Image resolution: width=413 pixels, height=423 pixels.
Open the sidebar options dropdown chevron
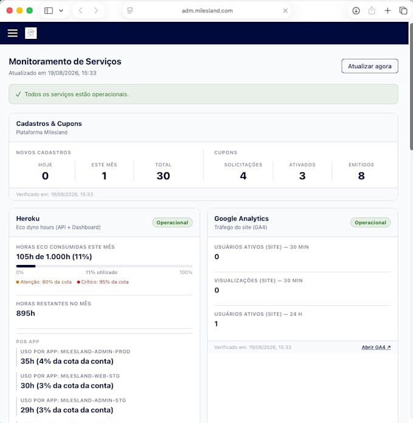click(61, 10)
